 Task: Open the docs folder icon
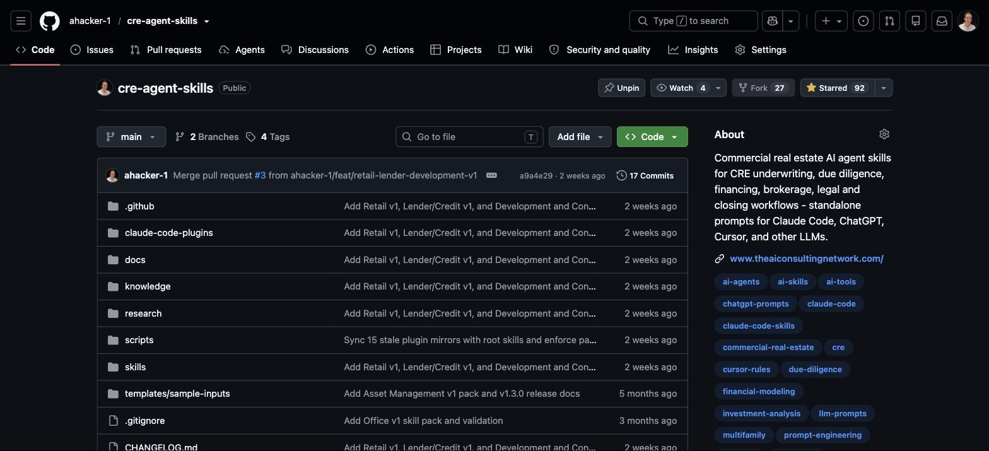coord(113,260)
